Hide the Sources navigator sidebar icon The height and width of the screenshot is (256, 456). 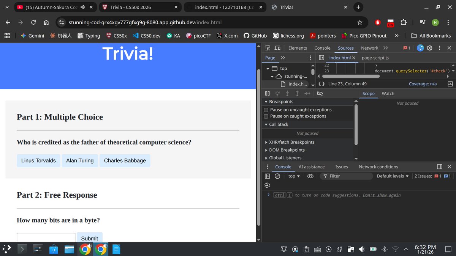321,58
